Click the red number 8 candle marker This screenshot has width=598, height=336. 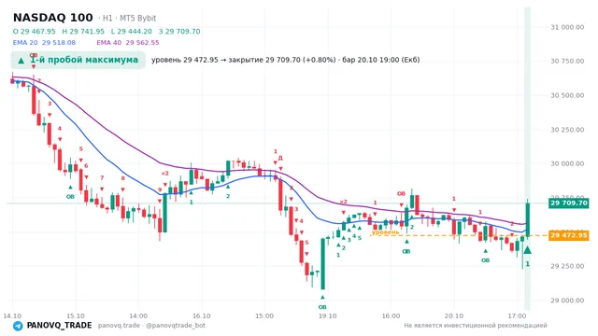[122, 178]
